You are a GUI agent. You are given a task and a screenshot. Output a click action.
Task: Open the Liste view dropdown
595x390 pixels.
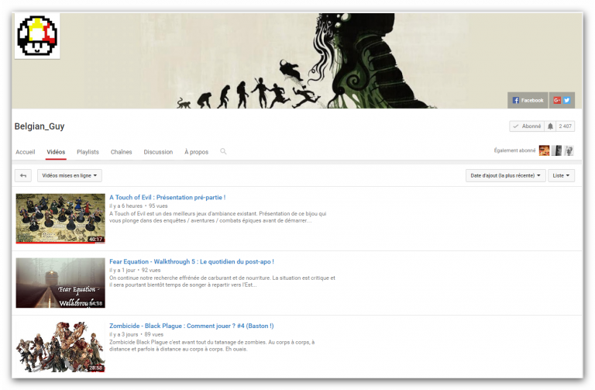point(561,175)
